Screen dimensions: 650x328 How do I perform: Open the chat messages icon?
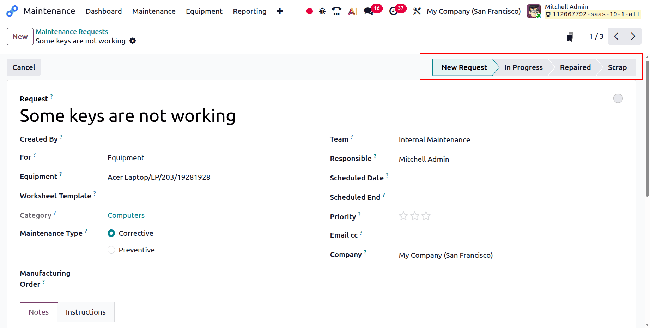tap(369, 11)
